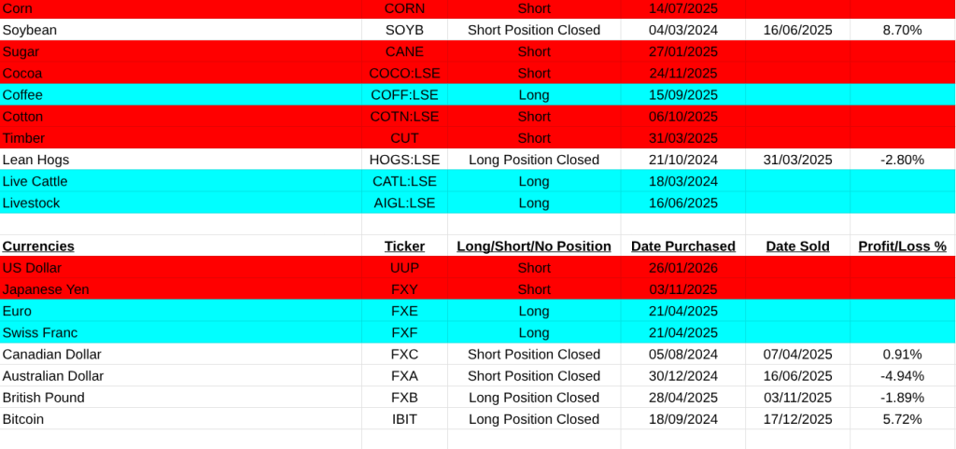The width and height of the screenshot is (956, 449).
Task: Select the Euro name cell
Action: (18, 311)
